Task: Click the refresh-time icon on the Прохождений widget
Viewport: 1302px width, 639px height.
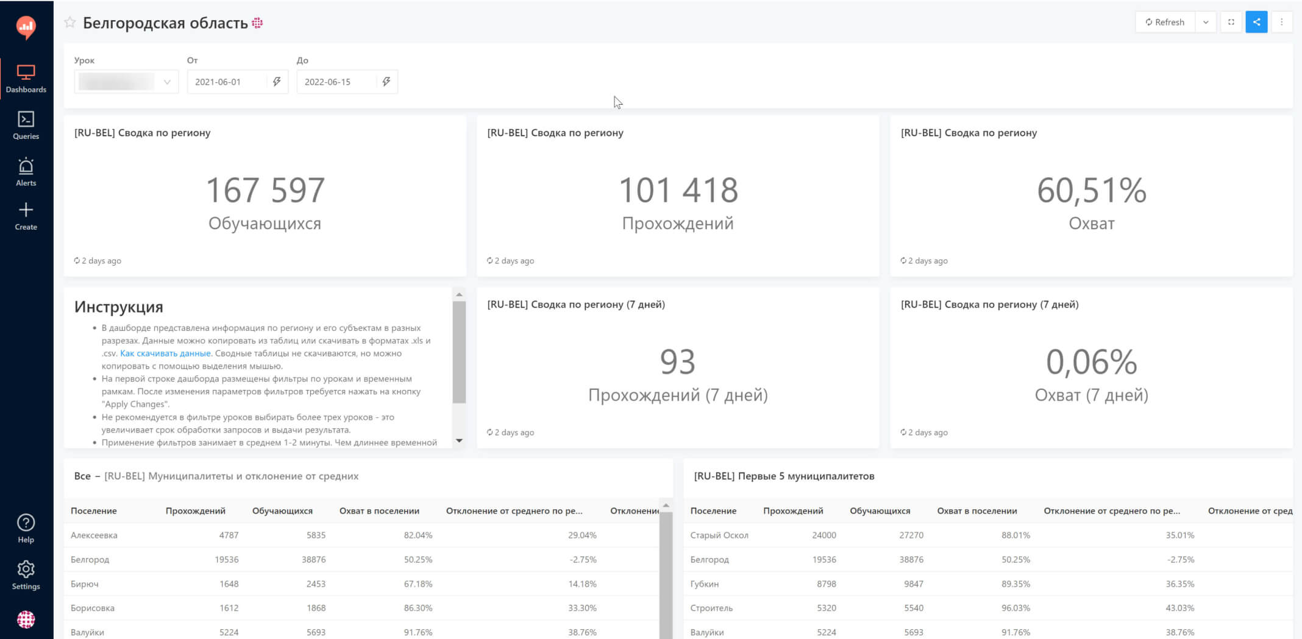Action: [x=489, y=261]
